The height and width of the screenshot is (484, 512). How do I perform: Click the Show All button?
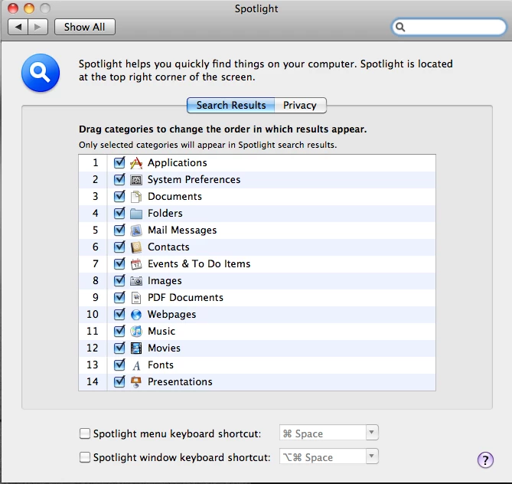85,27
